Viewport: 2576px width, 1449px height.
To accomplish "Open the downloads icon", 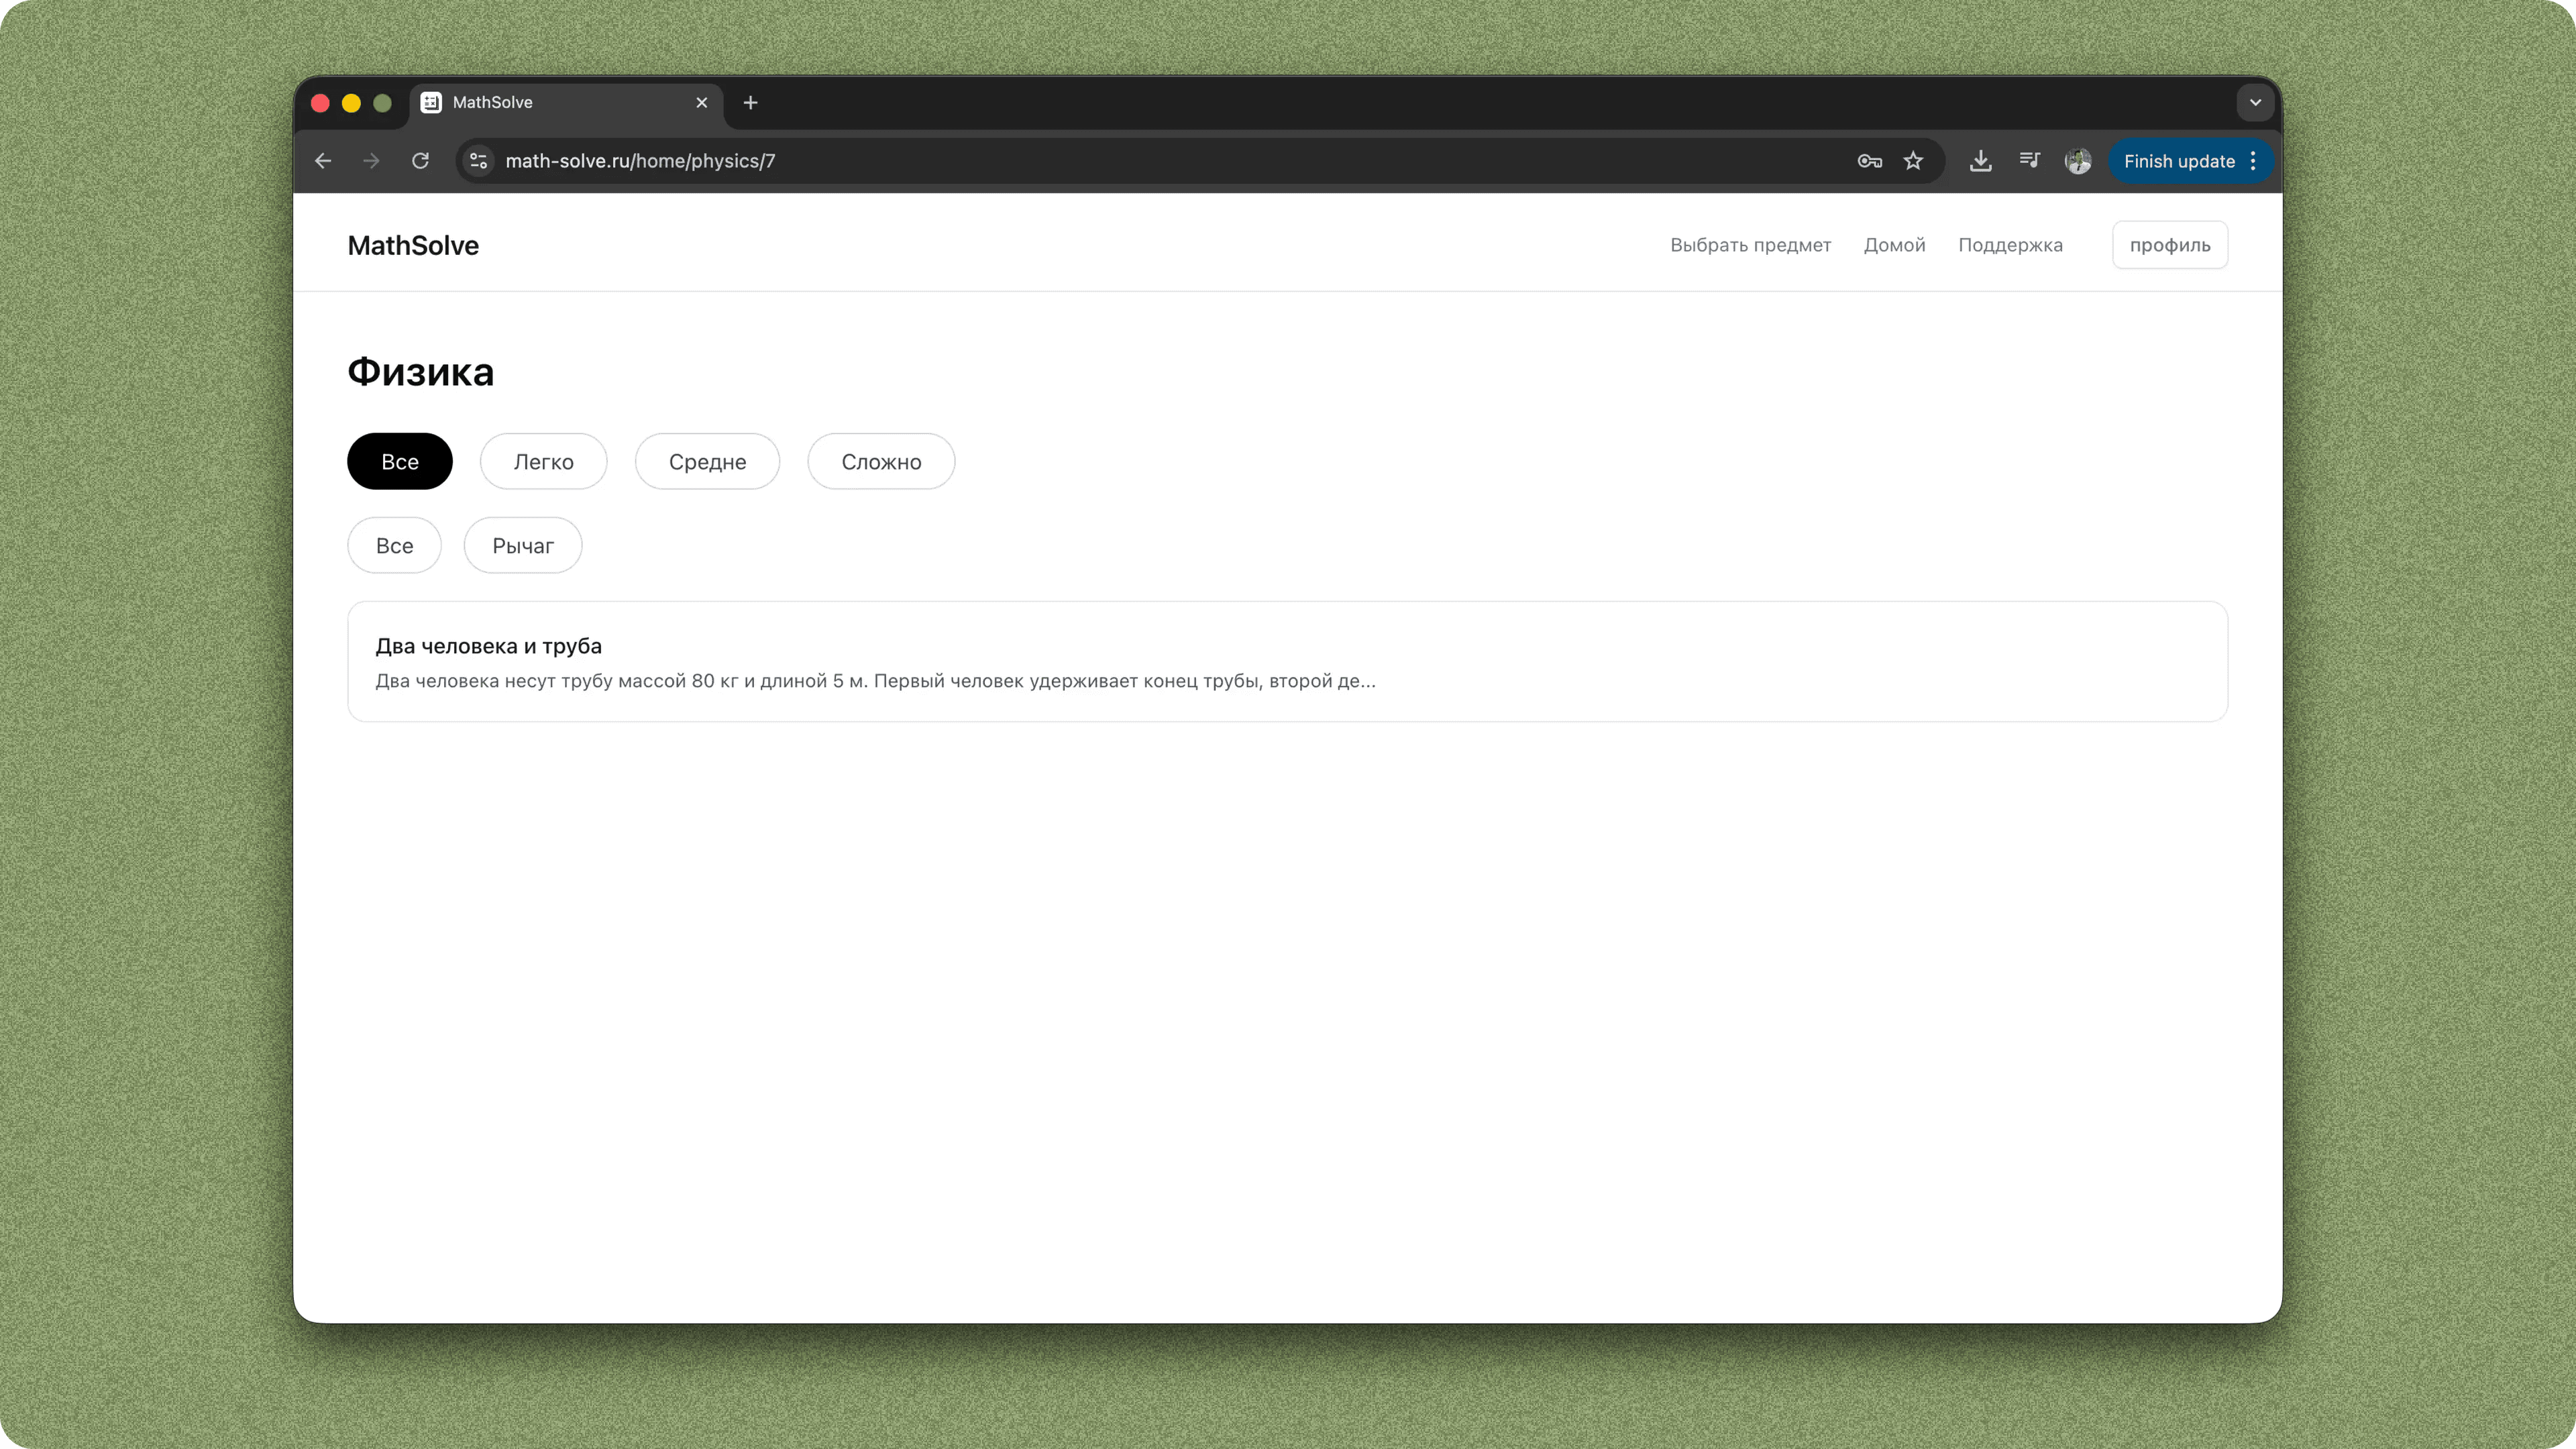I will pos(1980,161).
